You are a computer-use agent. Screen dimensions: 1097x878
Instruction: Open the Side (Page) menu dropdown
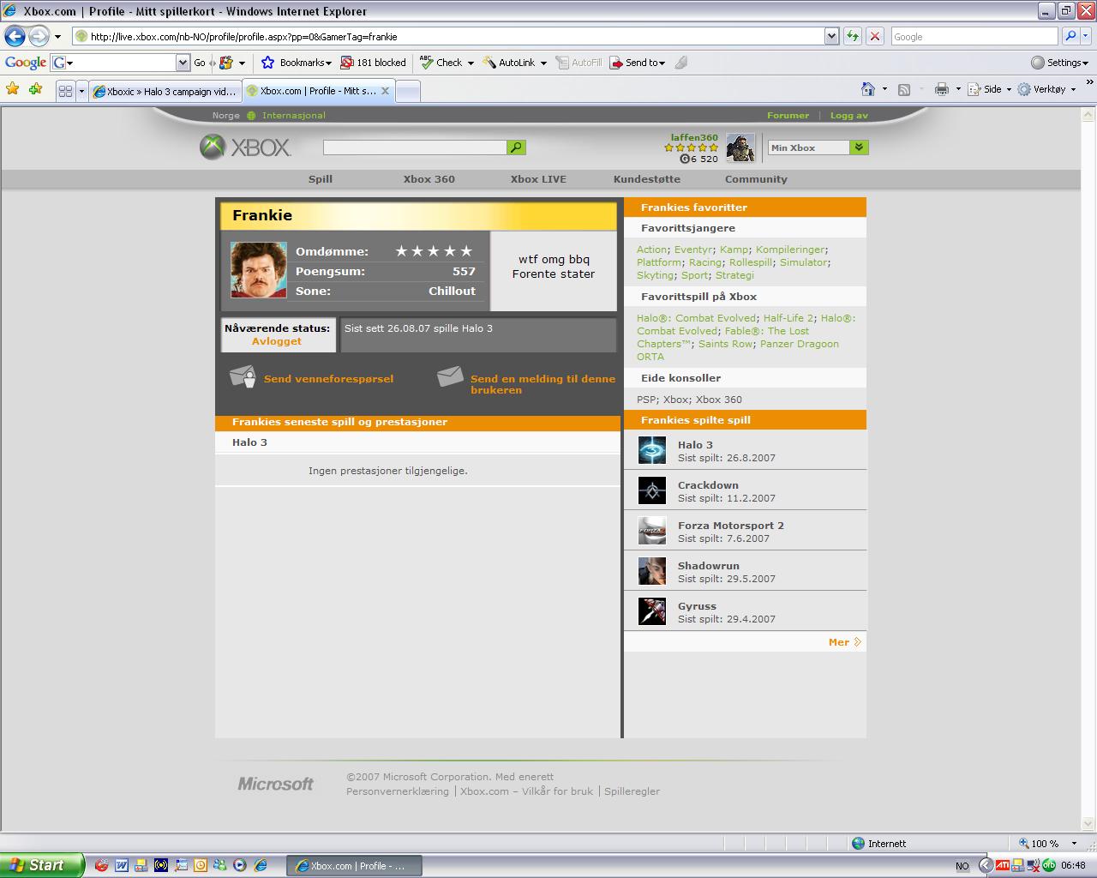point(990,89)
